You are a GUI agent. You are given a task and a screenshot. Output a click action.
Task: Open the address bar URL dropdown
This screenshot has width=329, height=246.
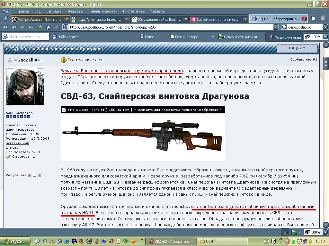click(276, 27)
